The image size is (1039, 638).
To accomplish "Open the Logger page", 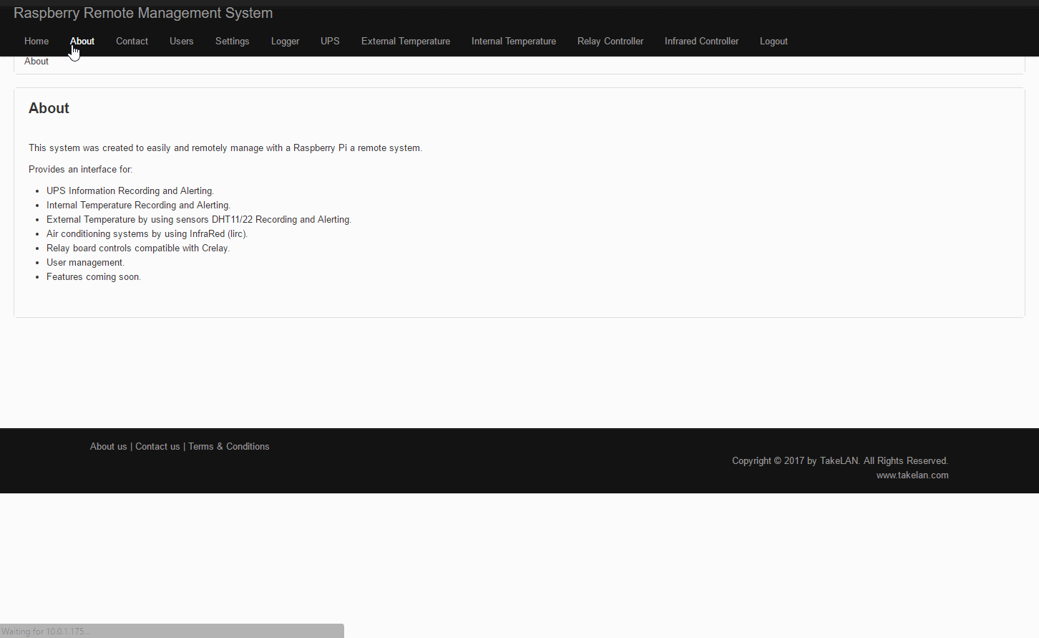I will [285, 42].
